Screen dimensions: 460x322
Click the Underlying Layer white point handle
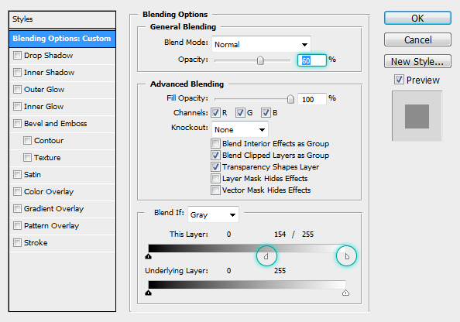tap(345, 293)
